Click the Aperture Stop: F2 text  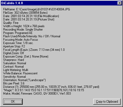14,46
